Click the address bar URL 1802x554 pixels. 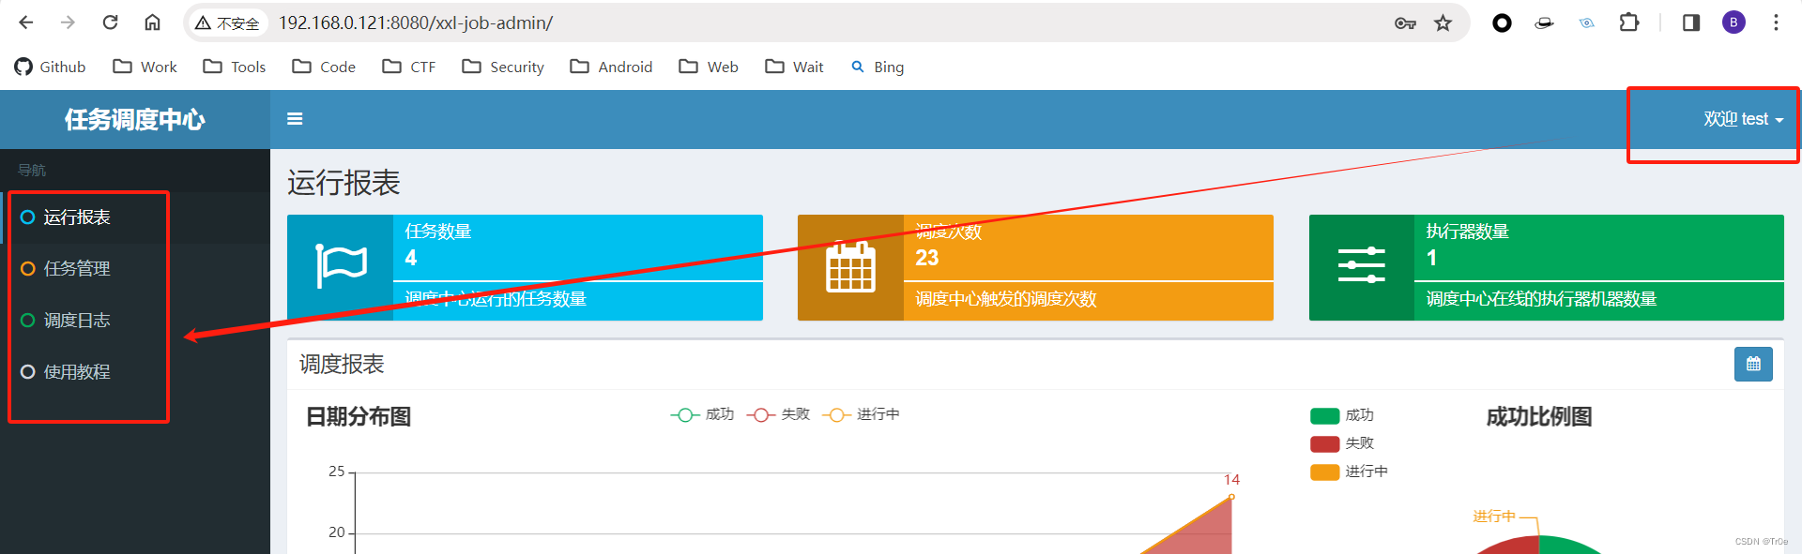click(416, 22)
